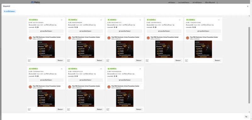Open Thai PBS Electronic Crime Prevention Center link, third bottom-row card
Viewport: 252px width, 120px height.
pyautogui.click(x=125, y=86)
